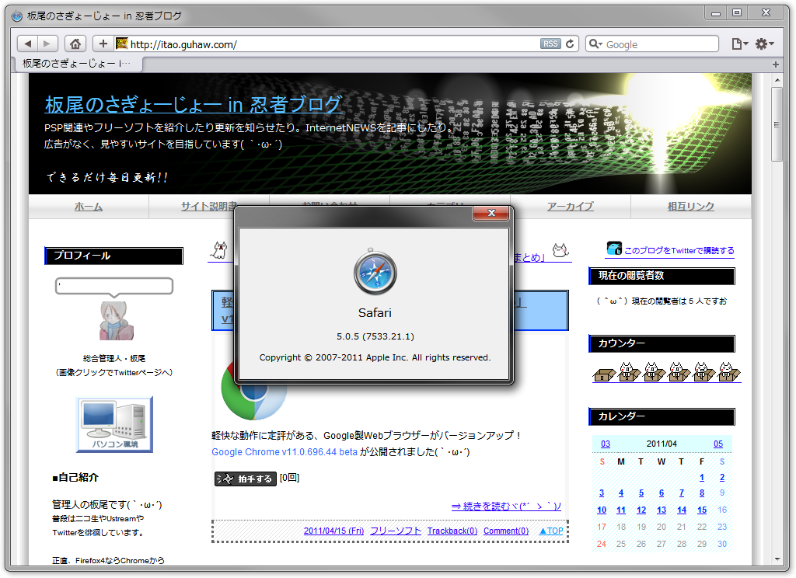Click the Safari compass icon in the dialog
This screenshot has height=578, width=796.
click(x=375, y=273)
